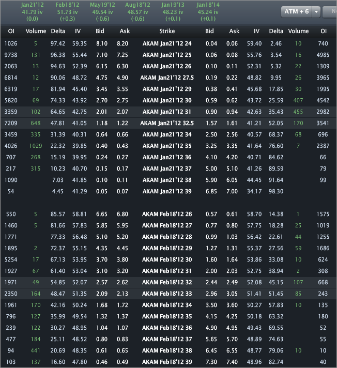Click put ask 1.61 on Jan21'12 32.5 row

click(232, 123)
